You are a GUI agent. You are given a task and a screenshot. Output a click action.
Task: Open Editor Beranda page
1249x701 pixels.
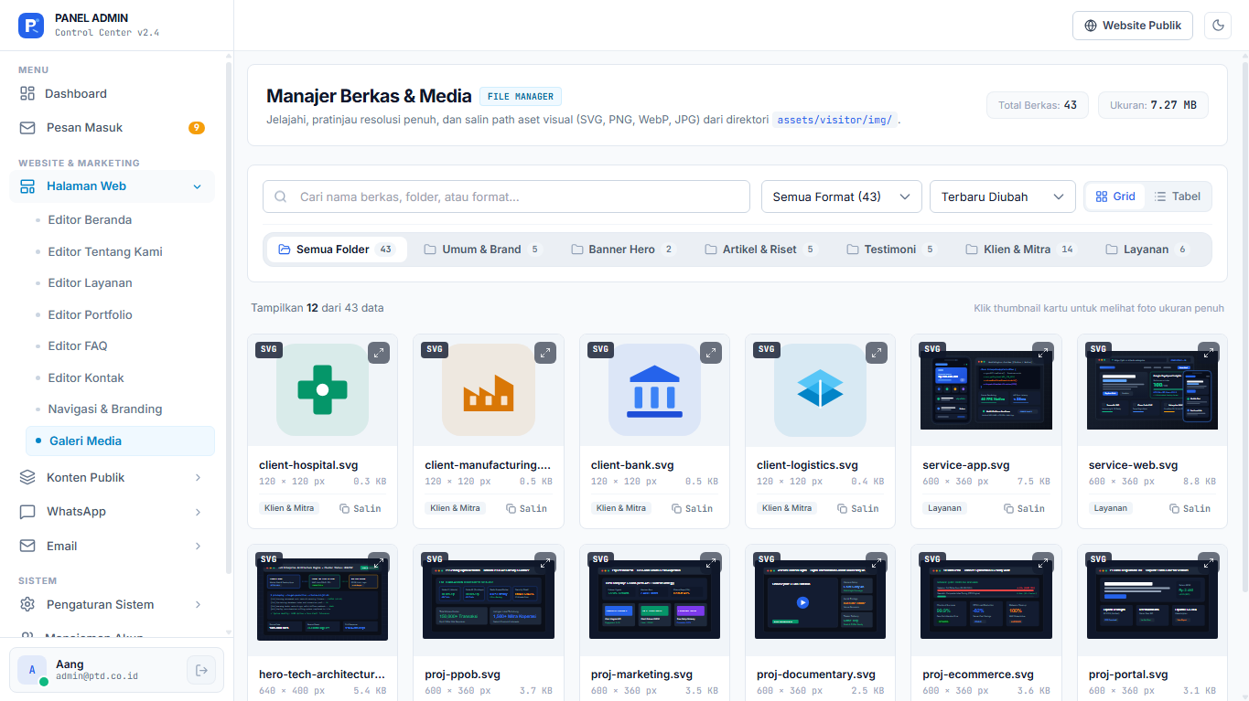click(90, 220)
